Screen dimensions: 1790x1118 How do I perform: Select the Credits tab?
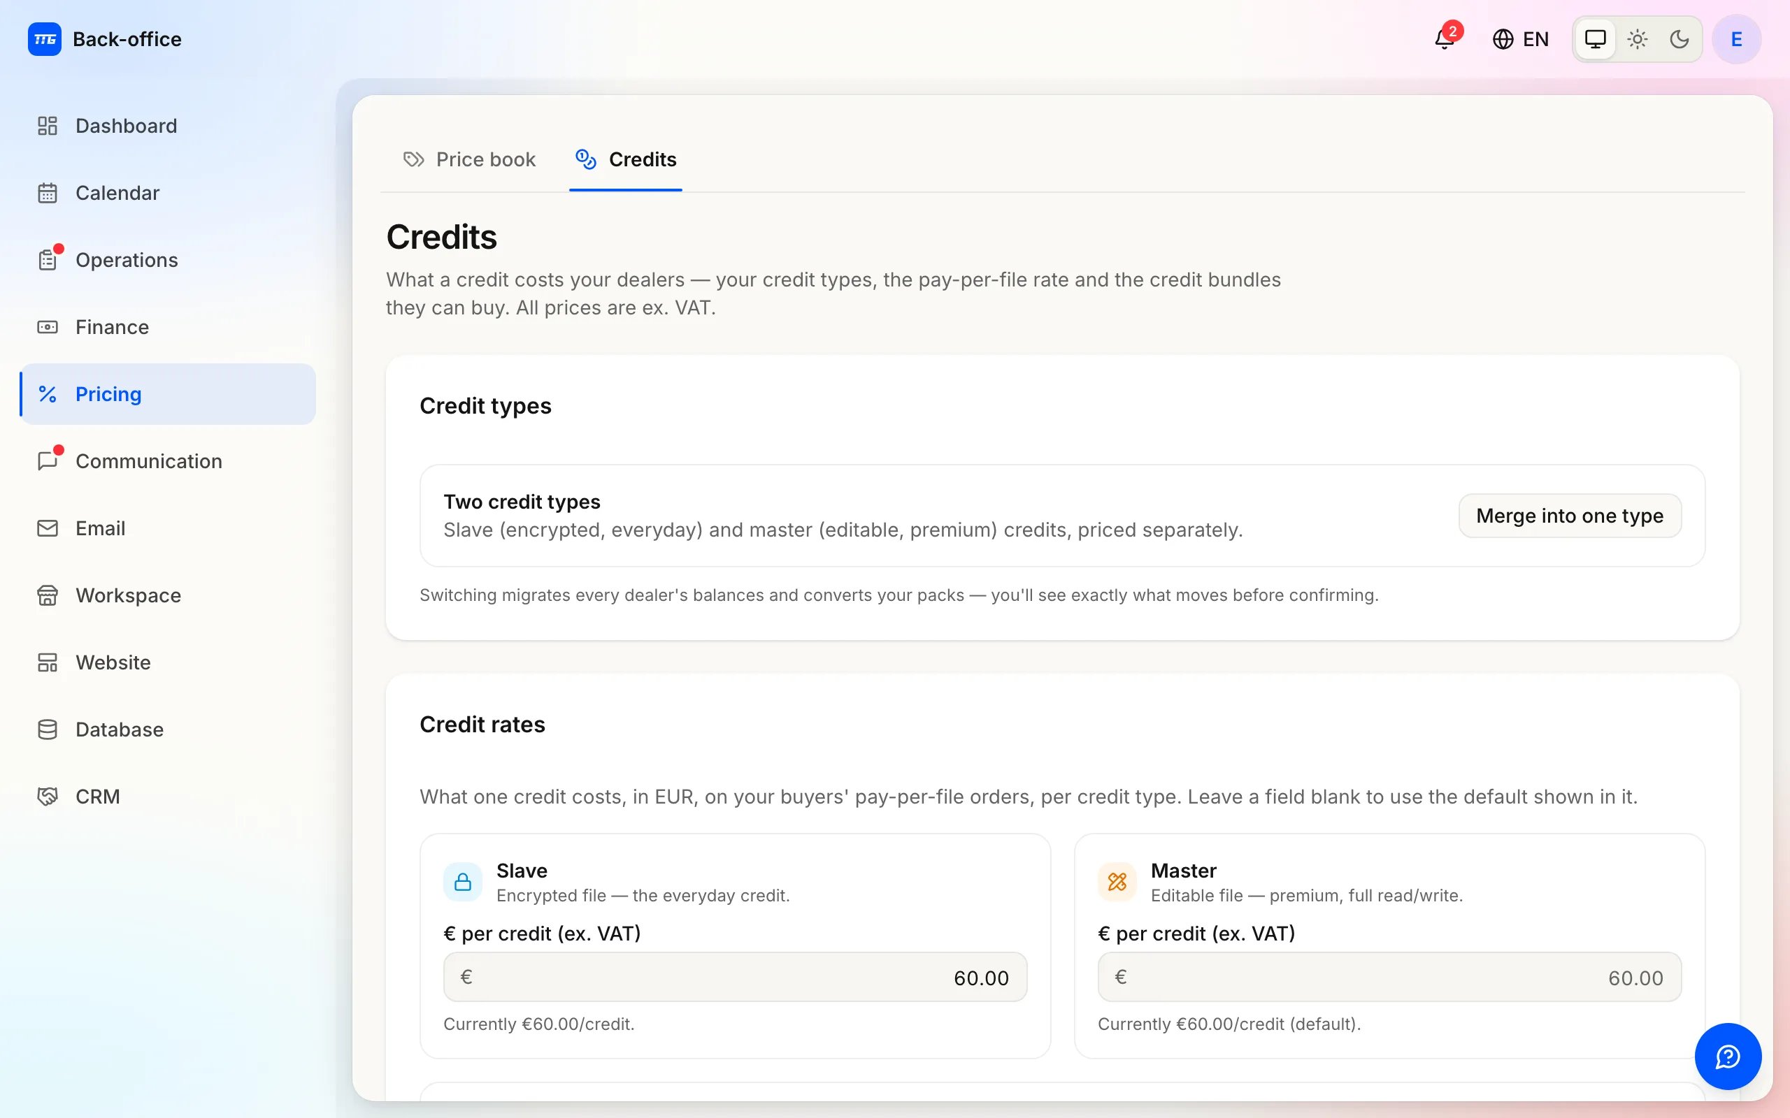click(x=626, y=160)
